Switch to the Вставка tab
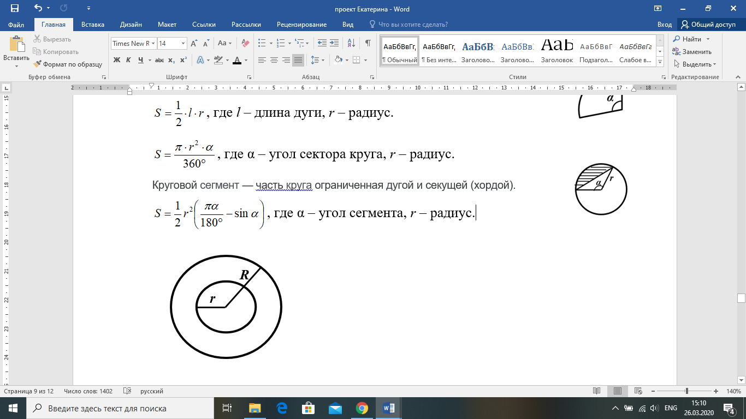746x419 pixels. point(93,25)
